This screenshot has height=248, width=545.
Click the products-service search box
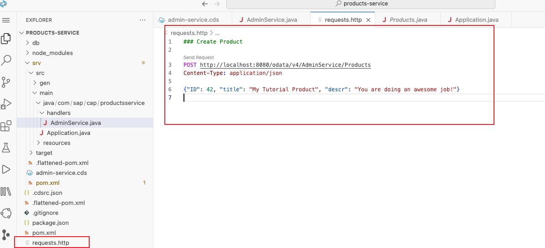(361, 4)
